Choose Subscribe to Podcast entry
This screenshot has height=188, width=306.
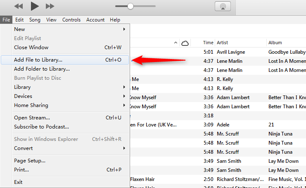pyautogui.click(x=70, y=127)
